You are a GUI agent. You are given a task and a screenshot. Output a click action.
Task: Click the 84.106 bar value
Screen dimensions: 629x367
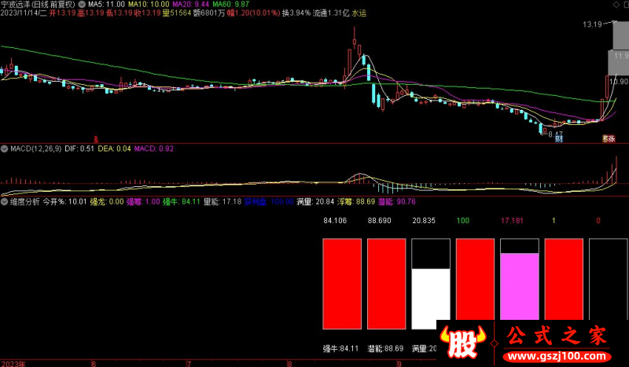point(335,221)
